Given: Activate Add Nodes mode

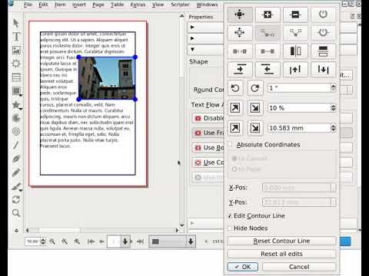Looking at the screenshot, I should [268, 15].
